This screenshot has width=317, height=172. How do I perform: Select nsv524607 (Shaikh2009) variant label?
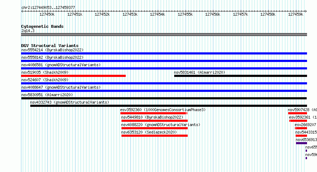[45, 80]
